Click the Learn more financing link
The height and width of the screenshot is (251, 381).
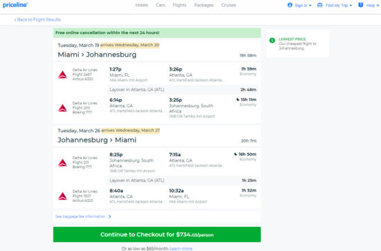(181, 248)
